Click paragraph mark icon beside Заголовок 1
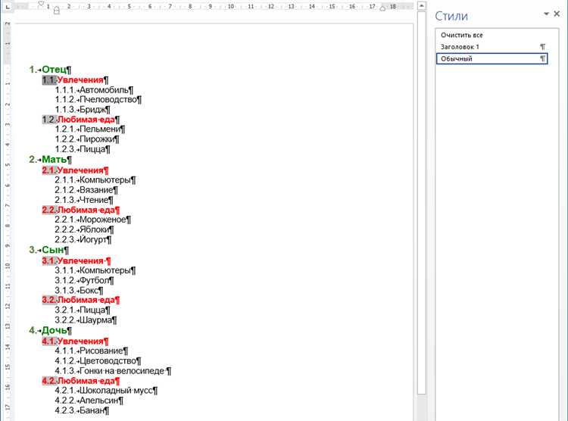 542,47
